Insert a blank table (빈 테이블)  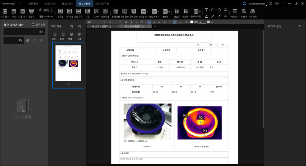click(x=116, y=11)
